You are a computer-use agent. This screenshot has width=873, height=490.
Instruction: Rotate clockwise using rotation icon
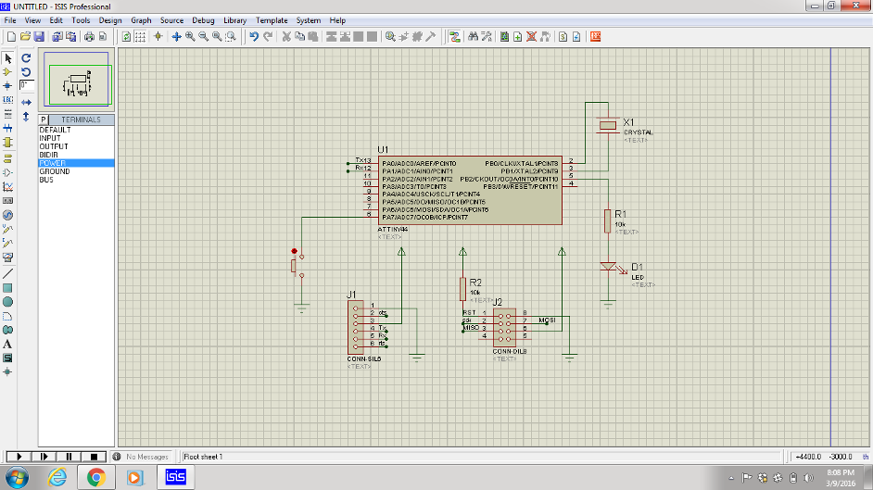coord(26,57)
